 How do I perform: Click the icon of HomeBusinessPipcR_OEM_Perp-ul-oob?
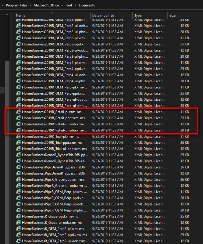tap(19, 204)
